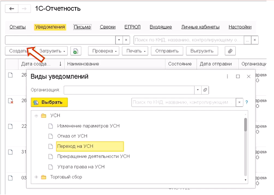
Task: Expand the Торговый сбор folder
Action: point(36,177)
